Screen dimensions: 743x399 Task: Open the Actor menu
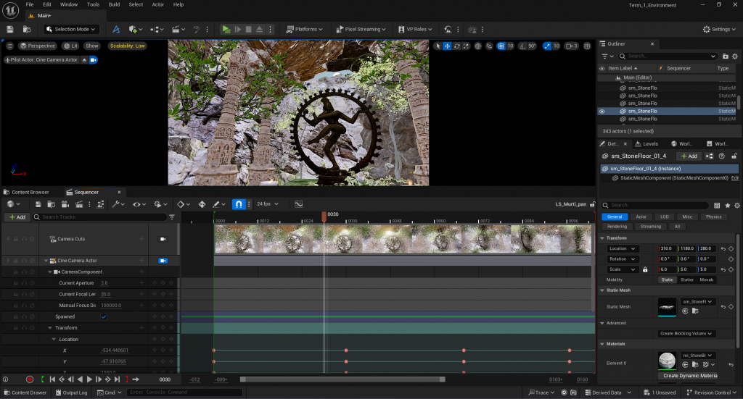click(157, 5)
